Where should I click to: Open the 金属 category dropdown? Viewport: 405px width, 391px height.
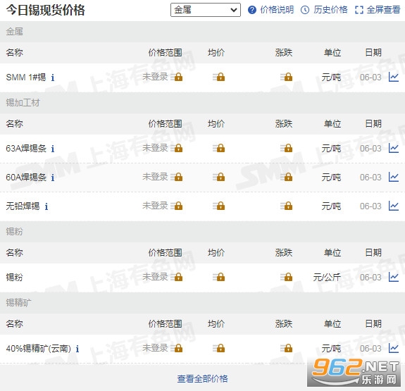click(206, 10)
